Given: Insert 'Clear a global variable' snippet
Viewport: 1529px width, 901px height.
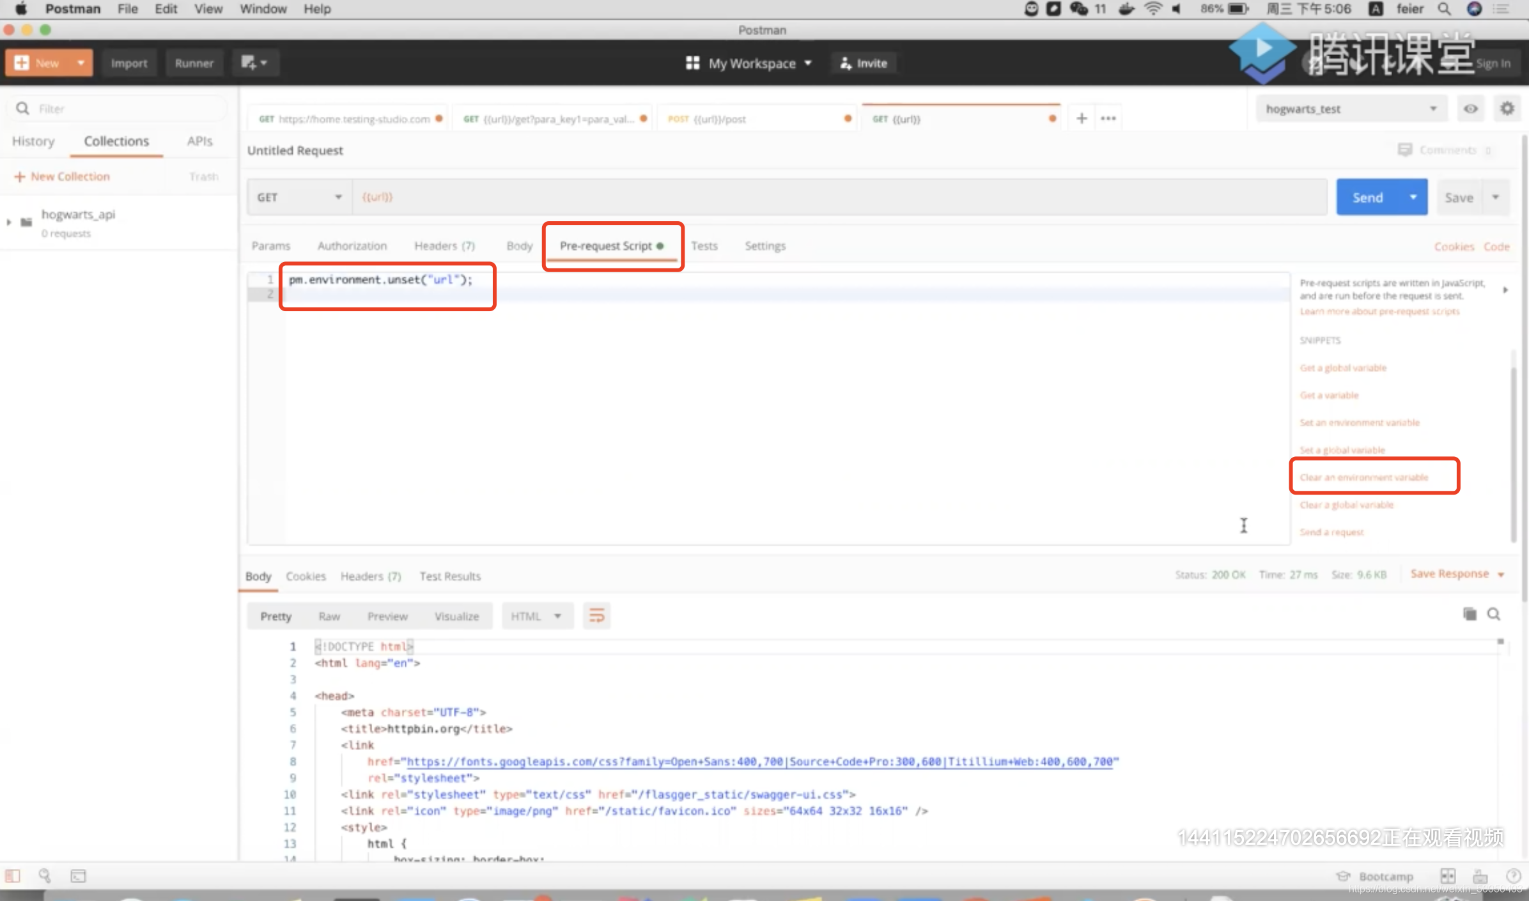Looking at the screenshot, I should (1346, 505).
